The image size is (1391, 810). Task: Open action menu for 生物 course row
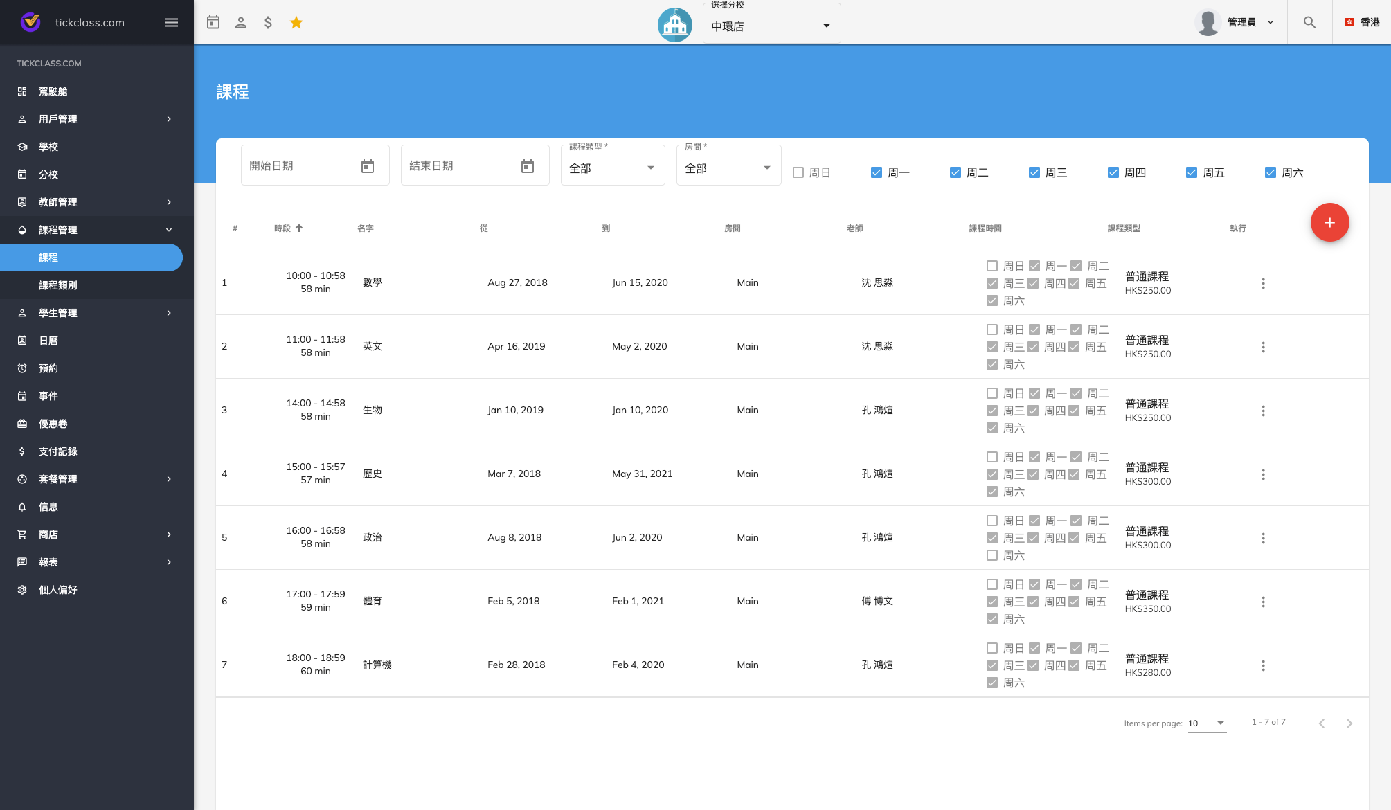click(x=1263, y=411)
